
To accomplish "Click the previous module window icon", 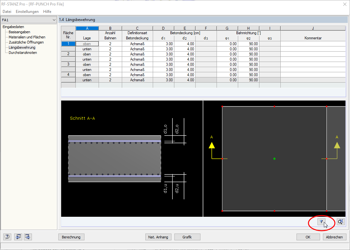I will [x=18, y=237].
